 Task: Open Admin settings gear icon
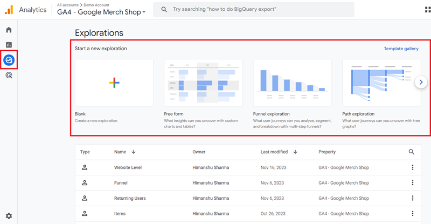[x=9, y=216]
